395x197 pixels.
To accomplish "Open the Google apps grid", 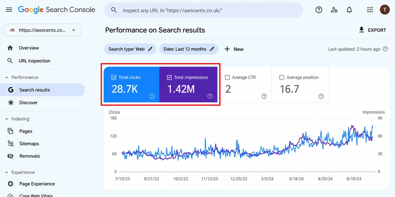I will (370, 10).
